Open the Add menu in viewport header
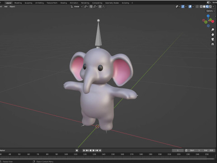217x163 pixels. click(x=6, y=7)
